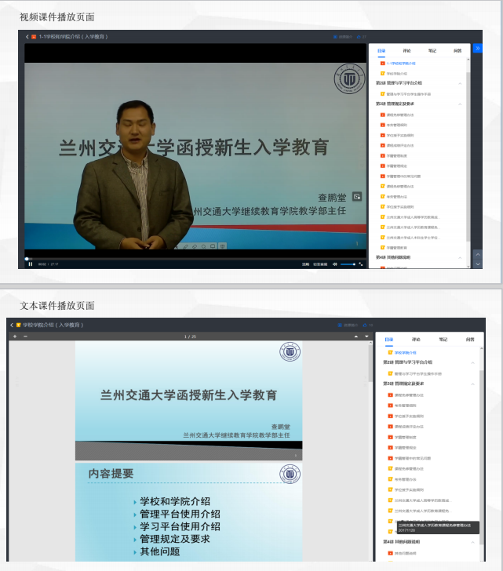Switch to the 评论 tab on the text page
The image size is (503, 571).
pyautogui.click(x=416, y=340)
